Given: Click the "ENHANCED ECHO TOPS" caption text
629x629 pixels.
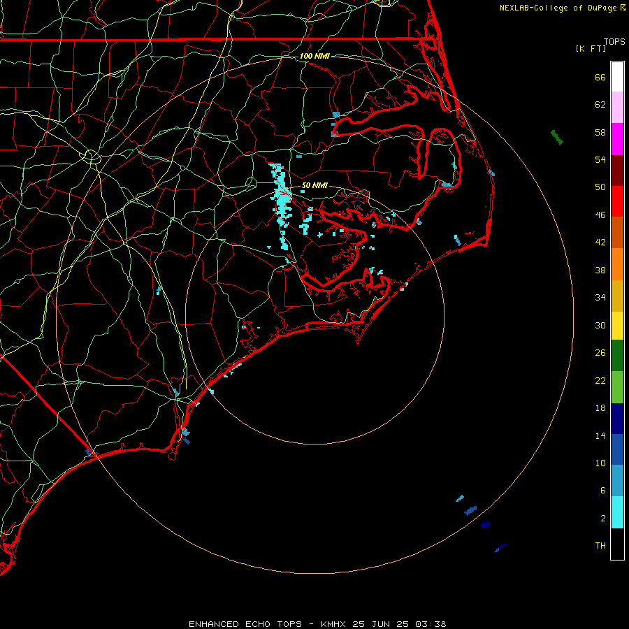Looking at the screenshot, I should 245,624.
